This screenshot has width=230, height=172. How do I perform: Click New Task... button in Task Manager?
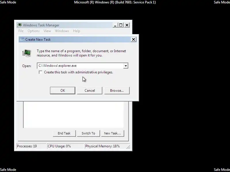(112, 133)
